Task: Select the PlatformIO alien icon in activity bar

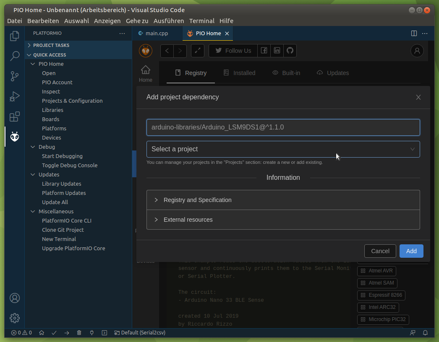Action: click(x=15, y=137)
